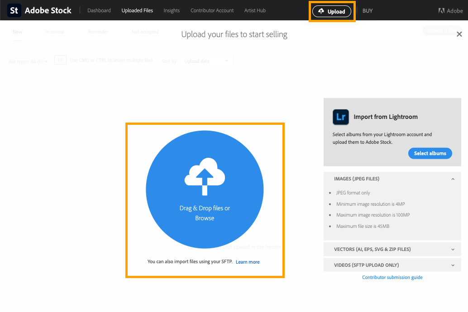Click the Adobe logo in the header

(x=450, y=11)
